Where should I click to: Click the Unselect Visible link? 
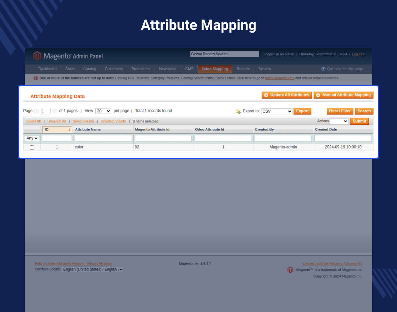click(113, 121)
